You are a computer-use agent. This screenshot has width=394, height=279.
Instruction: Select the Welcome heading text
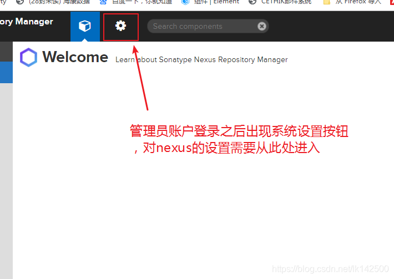(x=75, y=57)
